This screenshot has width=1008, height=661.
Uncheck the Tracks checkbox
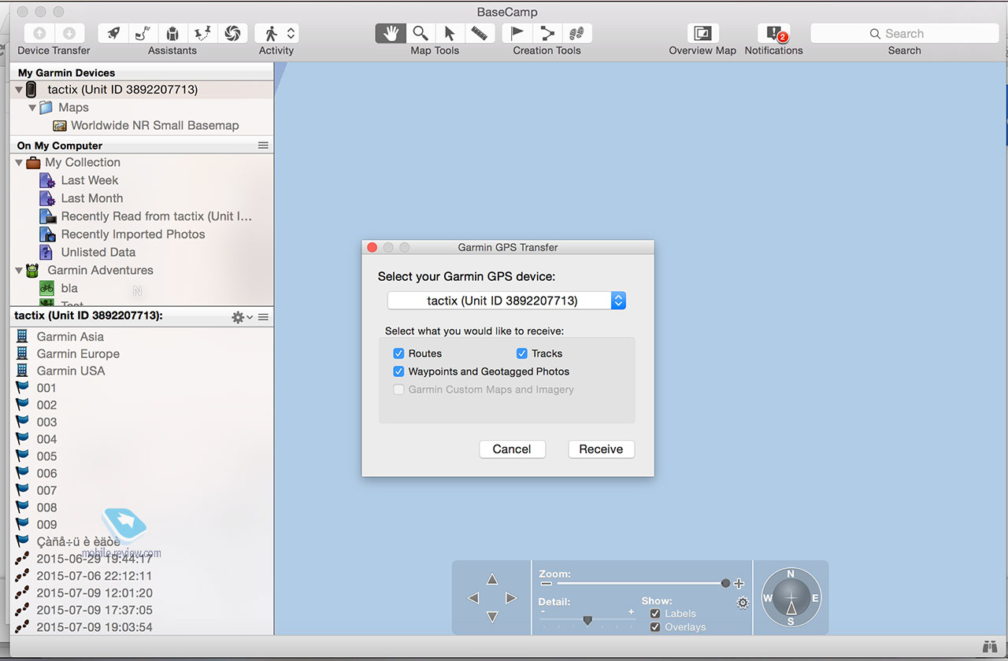click(521, 353)
